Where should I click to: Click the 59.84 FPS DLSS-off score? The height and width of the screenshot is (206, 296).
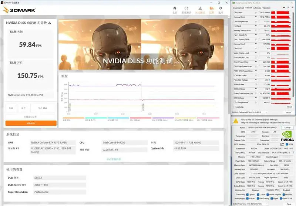pos(30,45)
